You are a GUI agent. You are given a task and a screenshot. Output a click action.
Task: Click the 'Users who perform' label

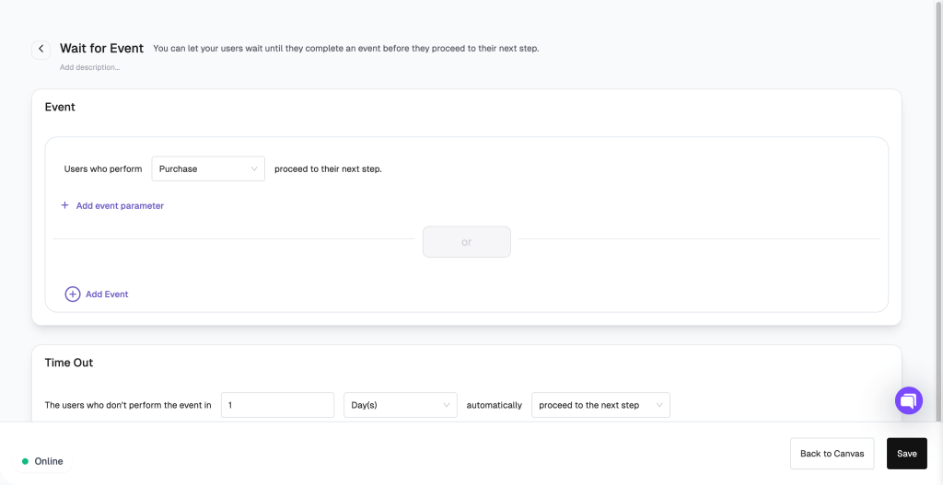103,169
